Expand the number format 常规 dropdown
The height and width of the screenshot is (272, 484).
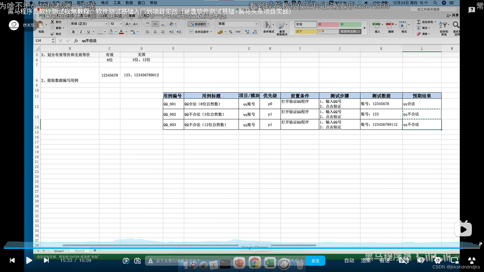pos(256,24)
